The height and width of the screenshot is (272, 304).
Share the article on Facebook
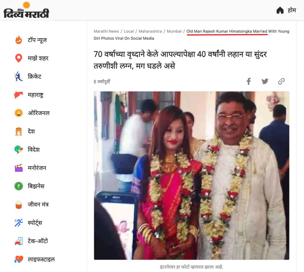pyautogui.click(x=248, y=81)
